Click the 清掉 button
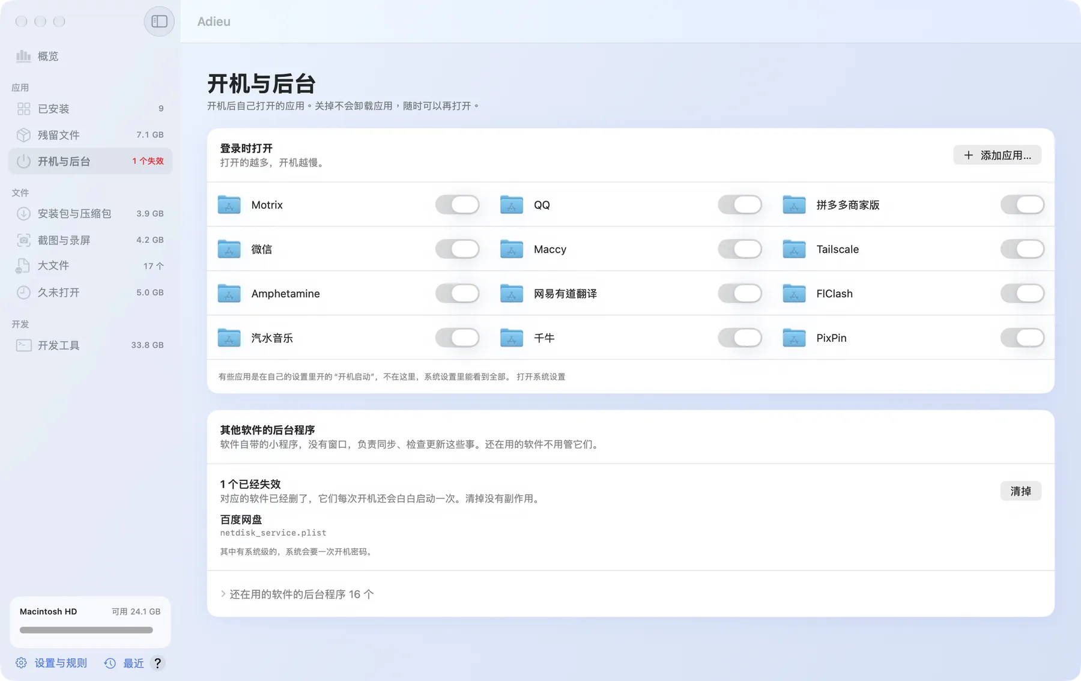The width and height of the screenshot is (1081, 681). click(x=1020, y=491)
